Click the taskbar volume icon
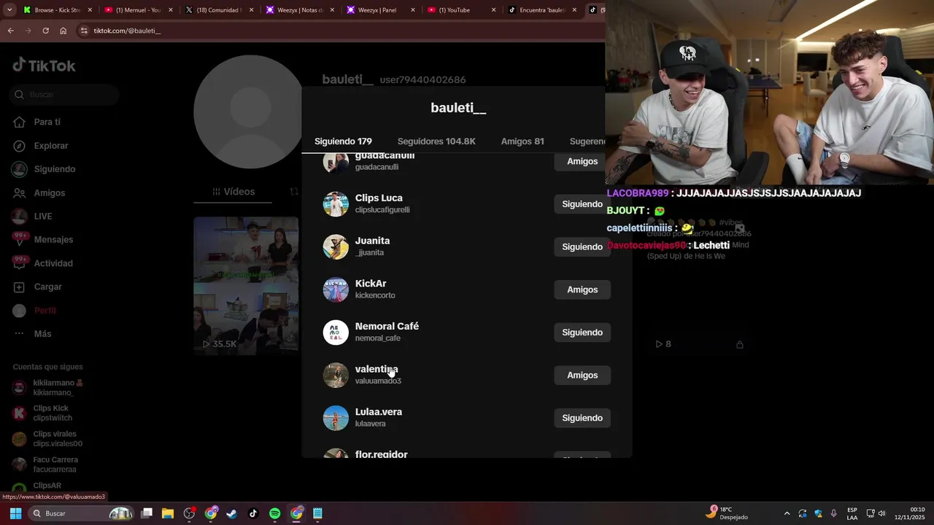 click(882, 513)
